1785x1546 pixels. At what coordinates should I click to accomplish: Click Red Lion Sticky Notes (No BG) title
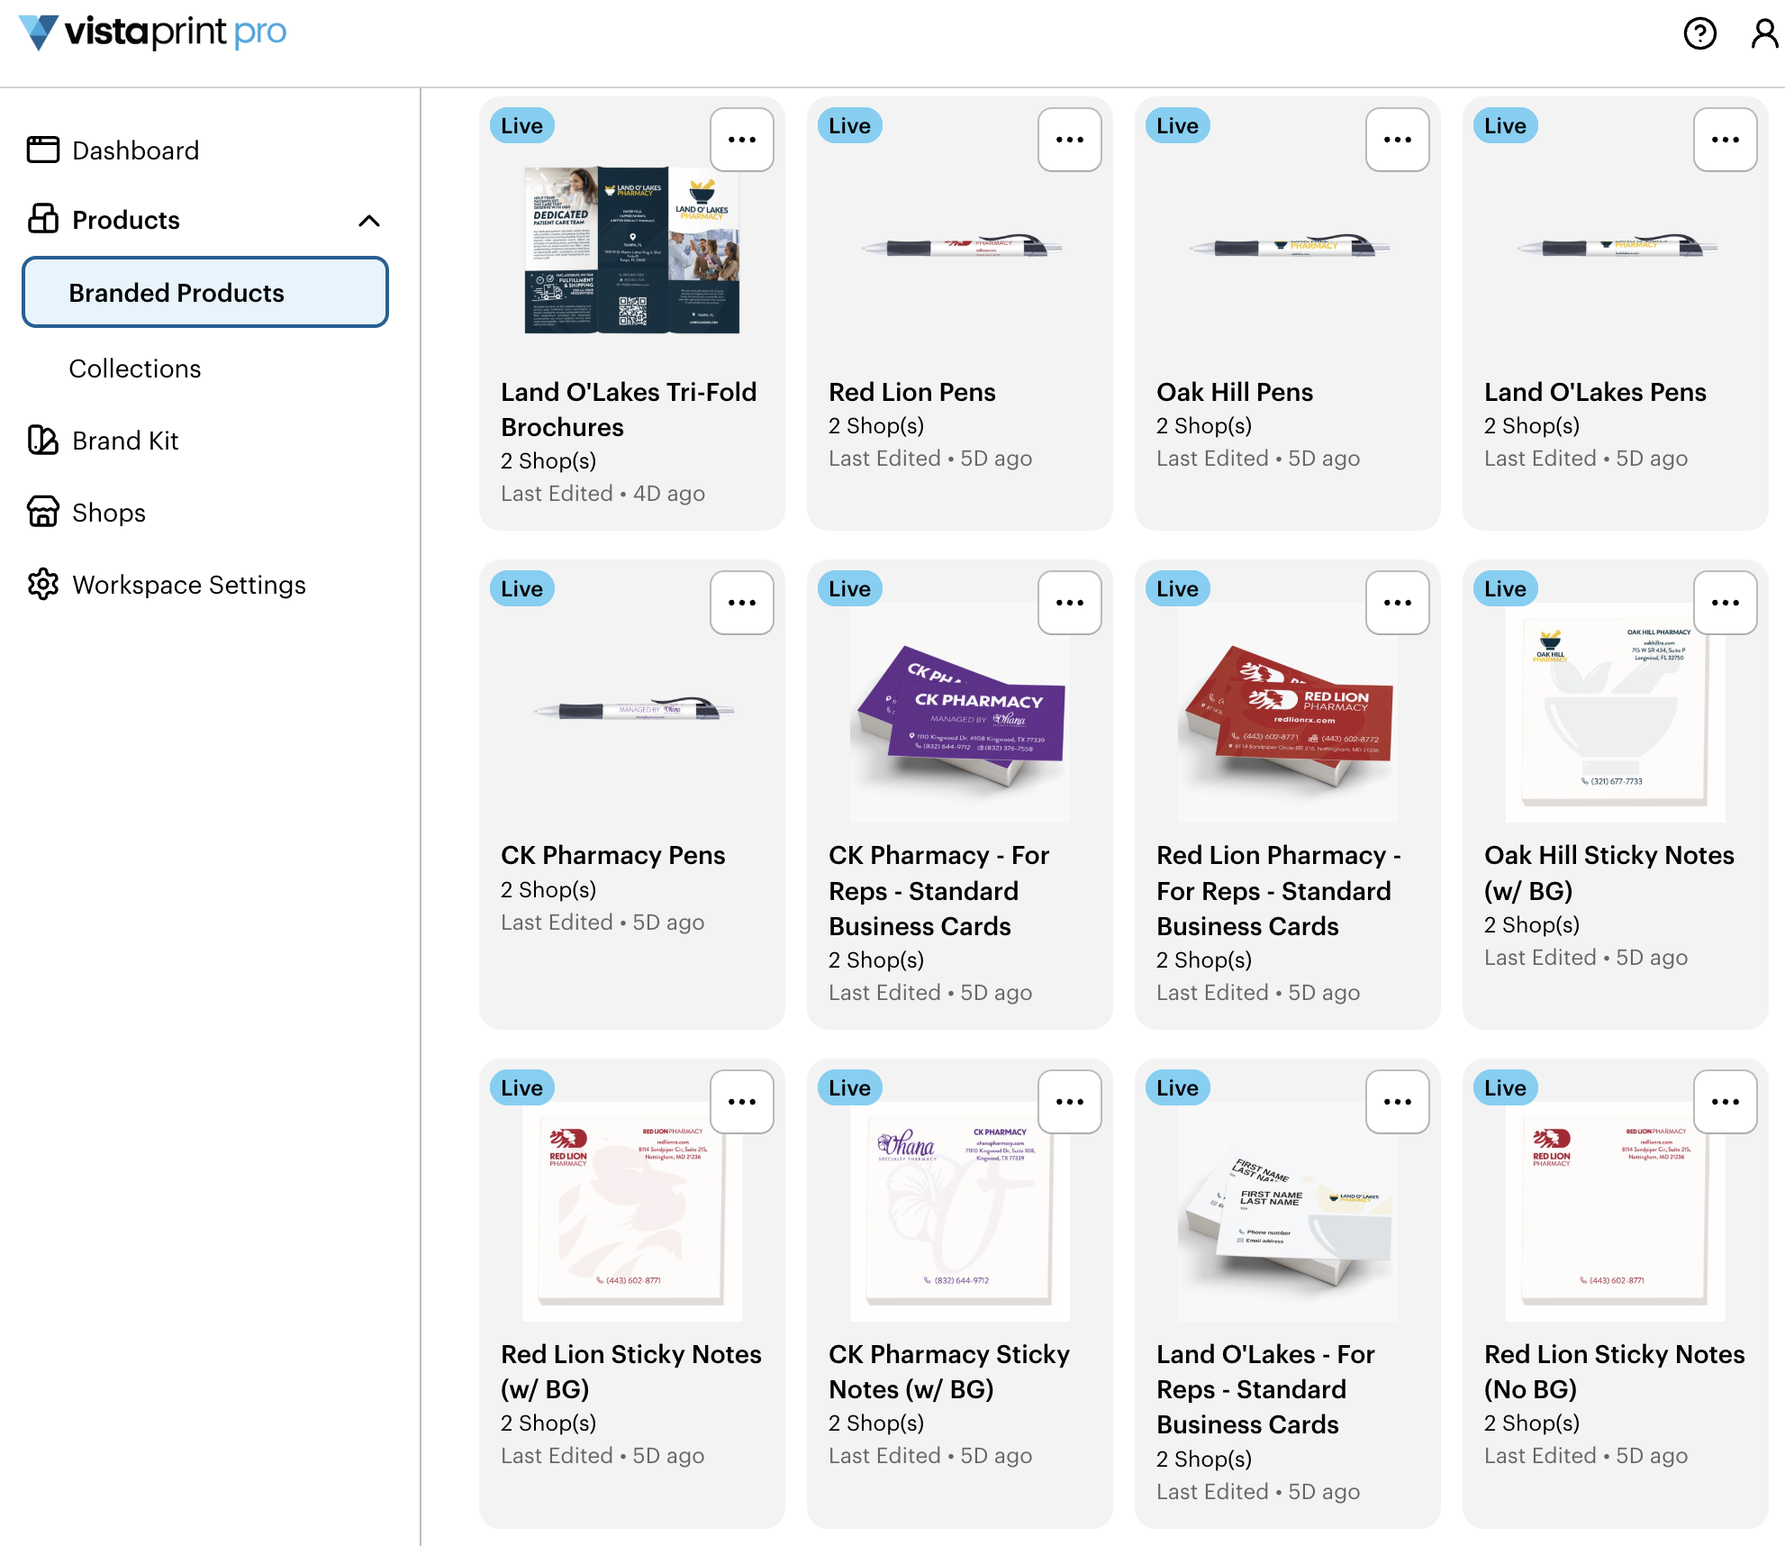click(1615, 1371)
